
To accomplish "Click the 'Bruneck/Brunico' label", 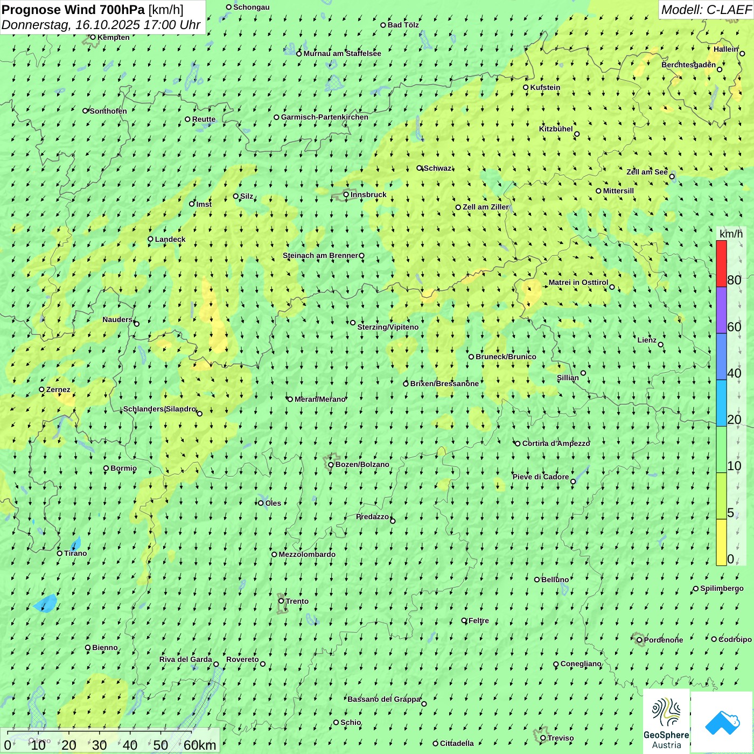I will point(506,357).
